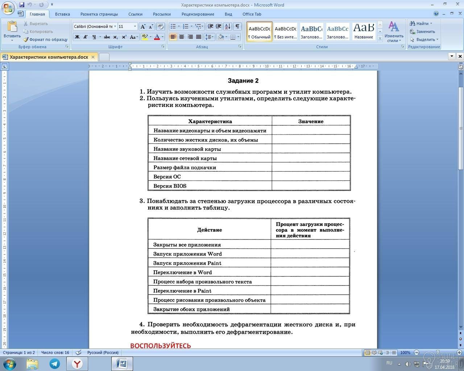464x371 pixels.
Task: Click Выделить selection button
Action: coord(424,39)
